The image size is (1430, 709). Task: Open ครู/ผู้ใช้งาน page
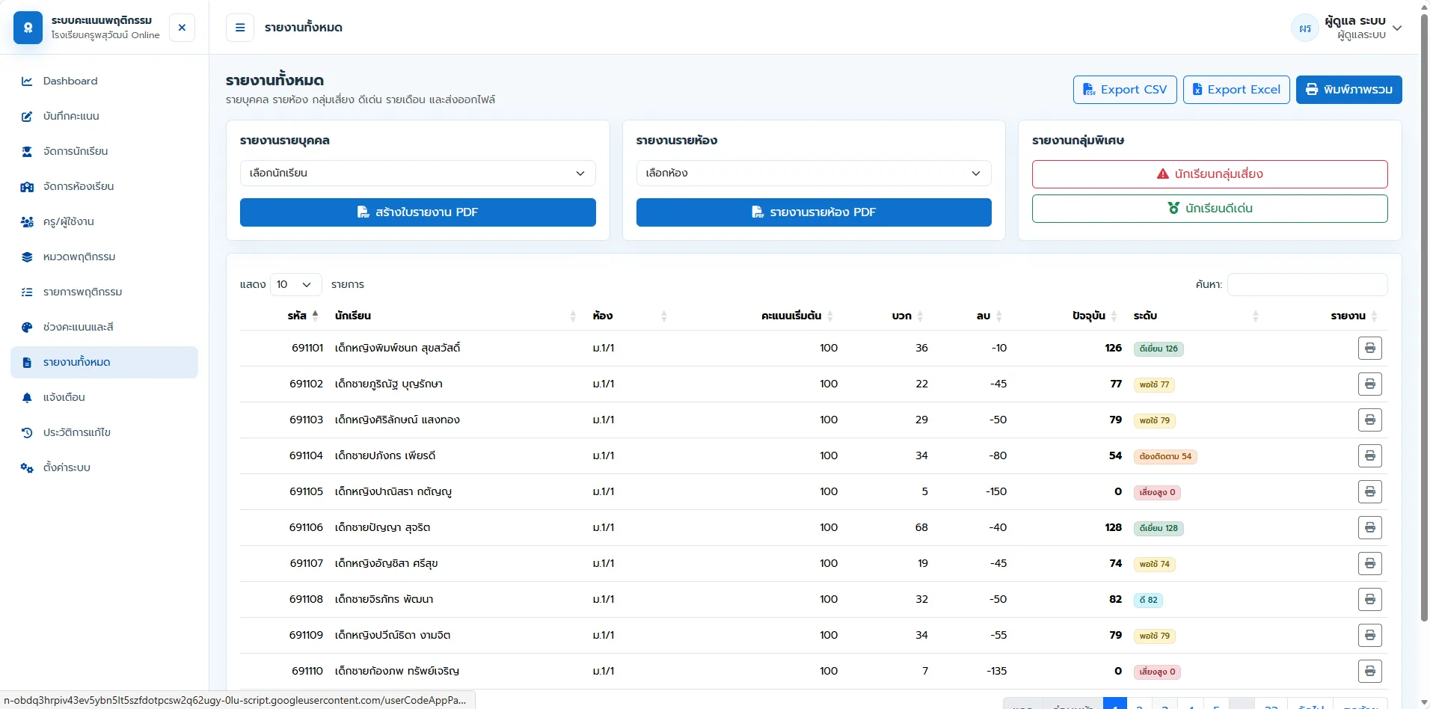[x=104, y=221]
